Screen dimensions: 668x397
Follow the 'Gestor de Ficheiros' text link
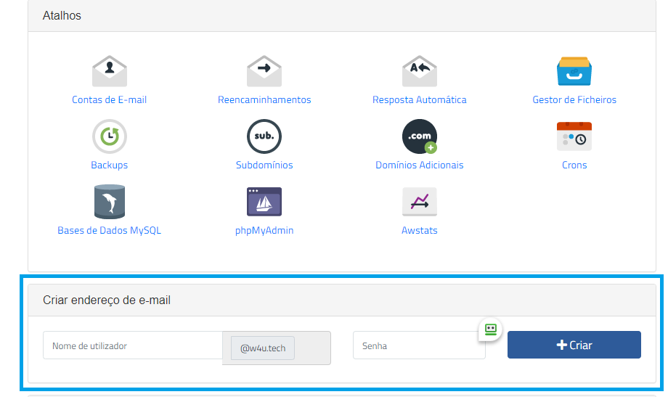[x=574, y=100]
